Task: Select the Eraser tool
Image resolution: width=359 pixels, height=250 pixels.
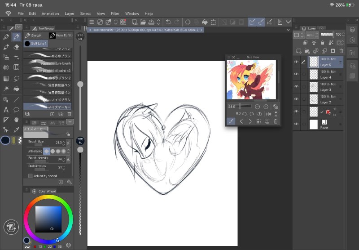Action: (16, 47)
